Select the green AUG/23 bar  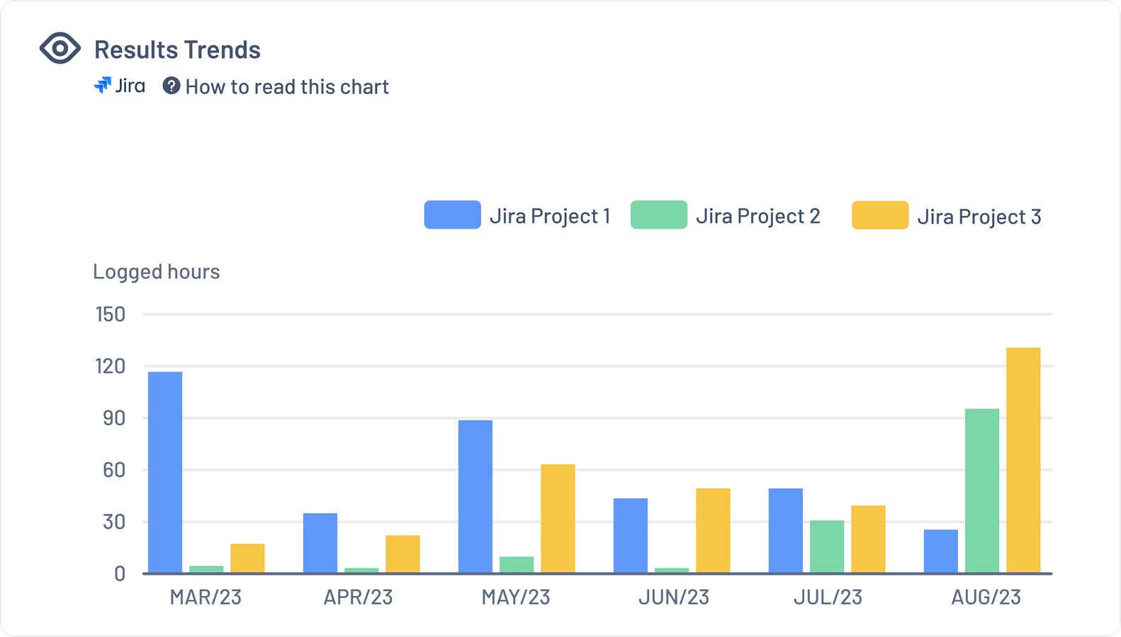coord(982,490)
